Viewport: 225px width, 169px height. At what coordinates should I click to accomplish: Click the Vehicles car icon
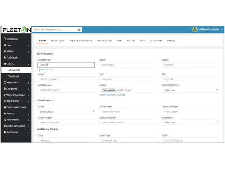5,64
